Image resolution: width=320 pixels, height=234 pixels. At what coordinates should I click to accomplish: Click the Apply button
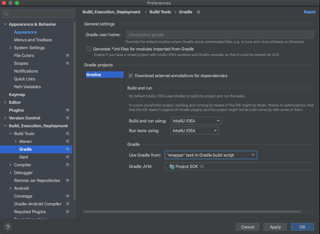(x=275, y=227)
